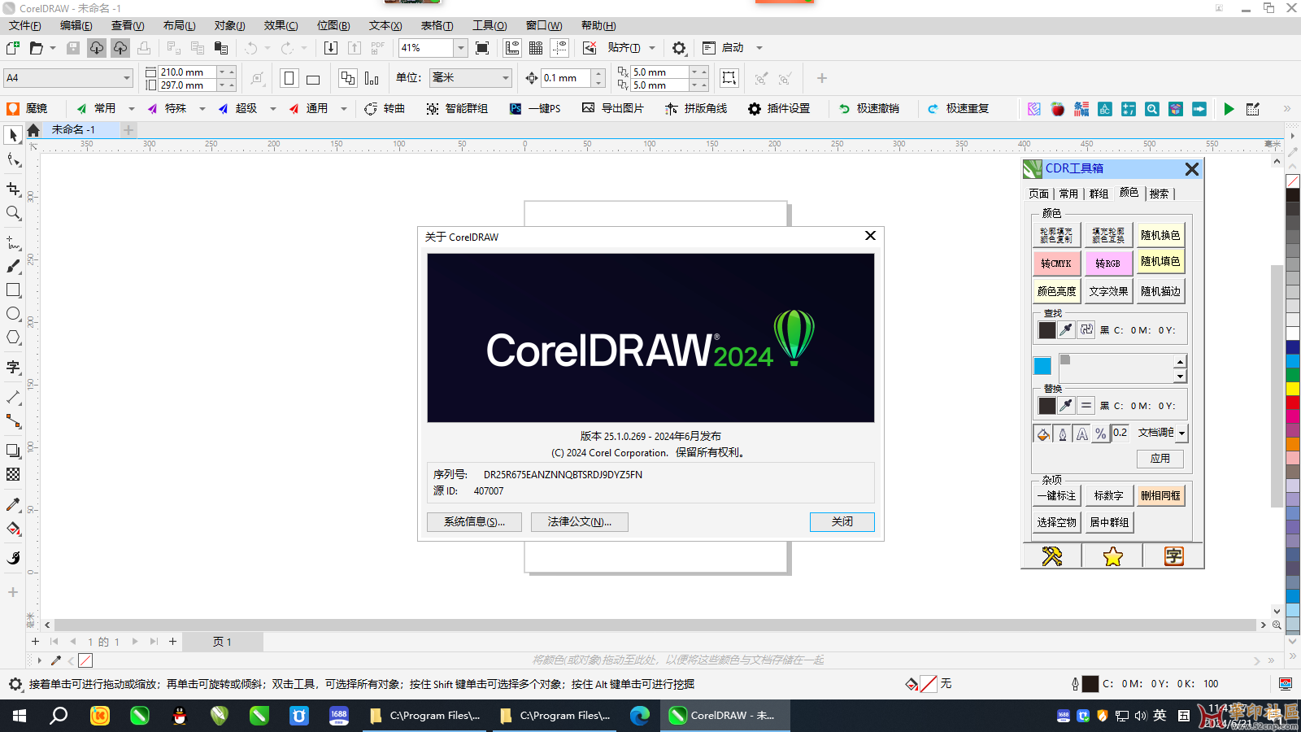Screen dimensions: 1301x732
Task: Expand the 通用 plugin dropdown arrow
Action: [x=344, y=108]
